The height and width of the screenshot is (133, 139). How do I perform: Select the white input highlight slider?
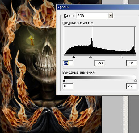pyautogui.click(x=121, y=57)
